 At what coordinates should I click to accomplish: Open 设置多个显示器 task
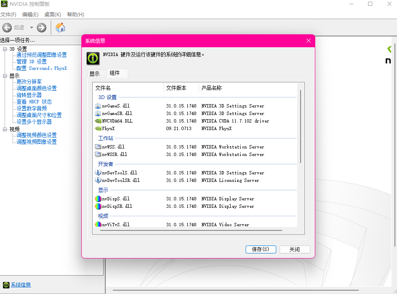34,122
